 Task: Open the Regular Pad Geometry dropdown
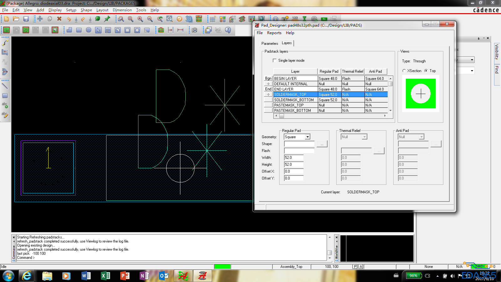307,137
